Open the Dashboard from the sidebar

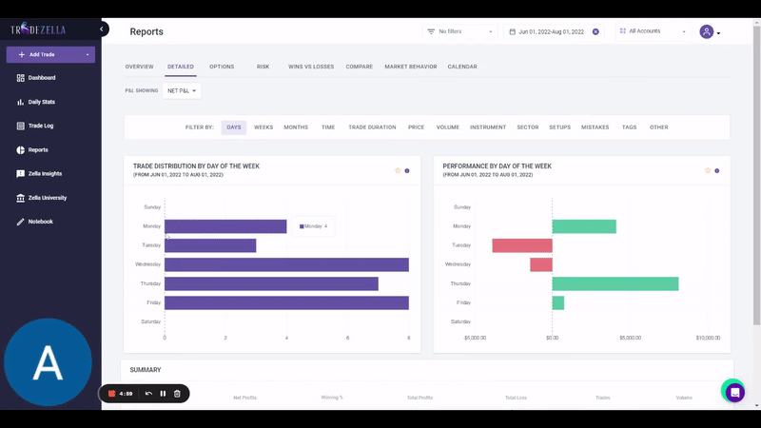41,78
